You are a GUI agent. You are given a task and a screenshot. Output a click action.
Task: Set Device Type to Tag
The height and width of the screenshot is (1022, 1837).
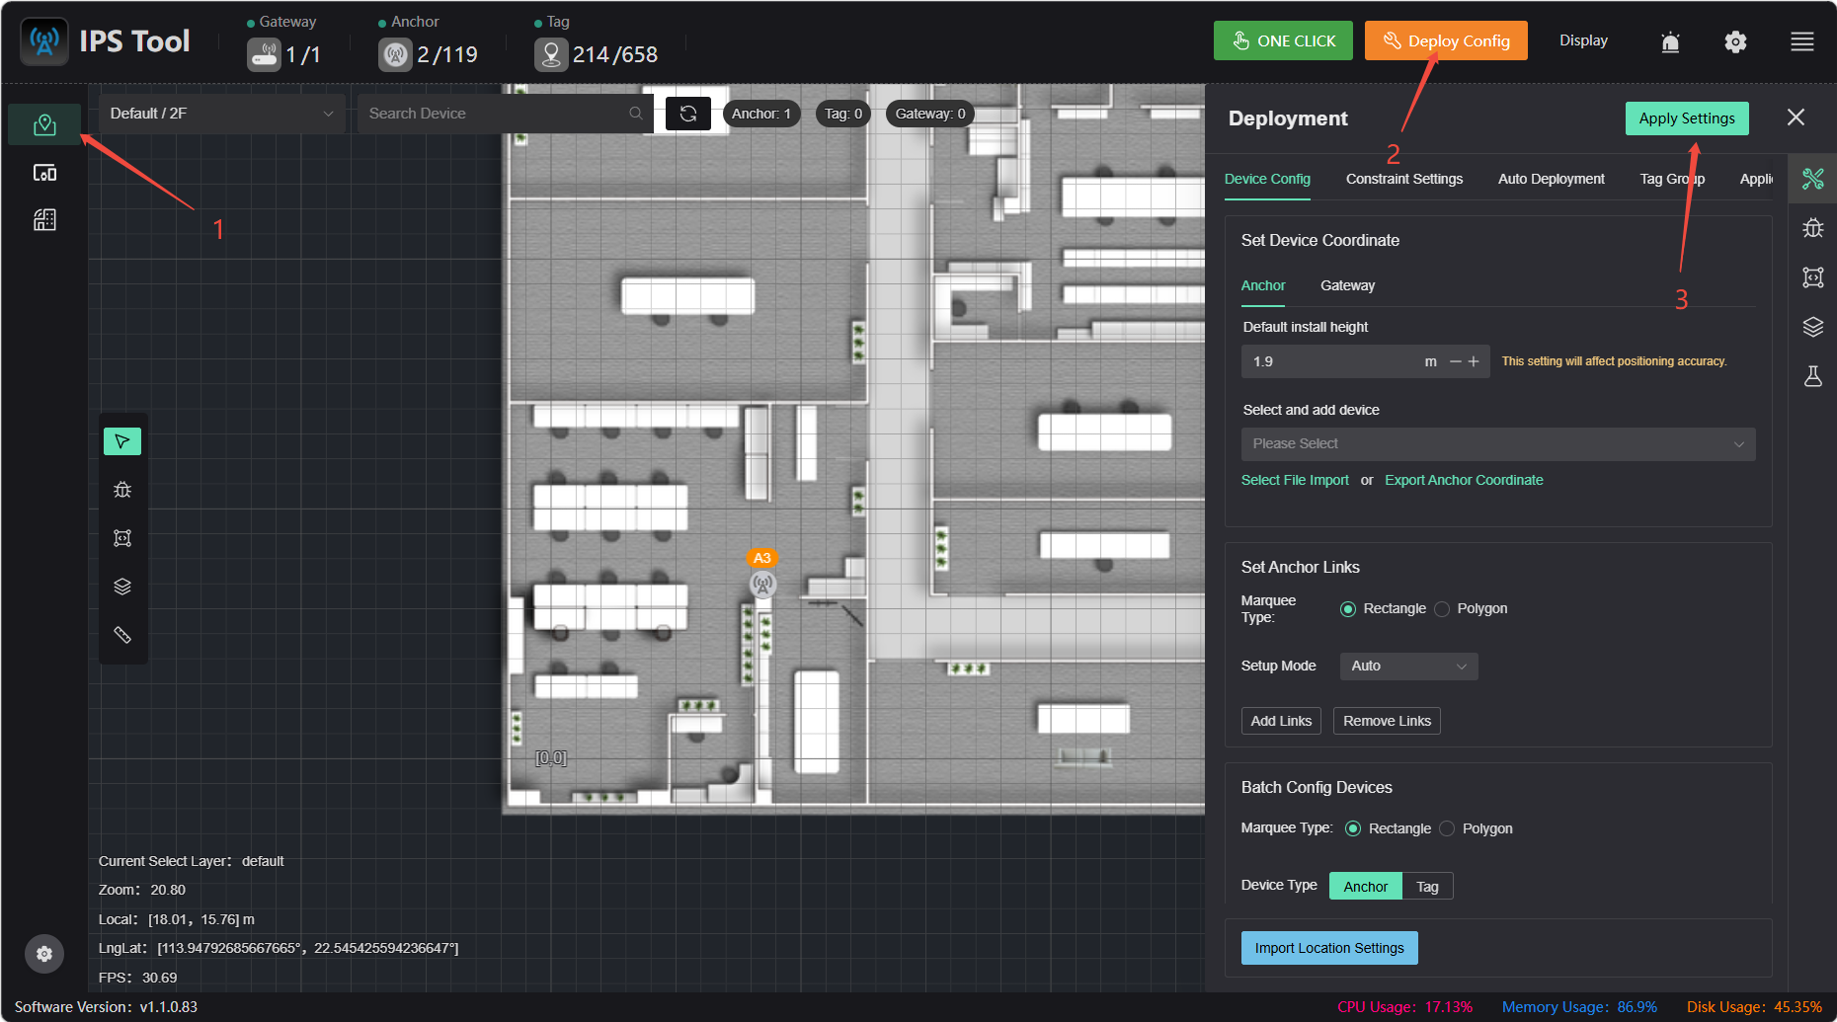[x=1427, y=887]
